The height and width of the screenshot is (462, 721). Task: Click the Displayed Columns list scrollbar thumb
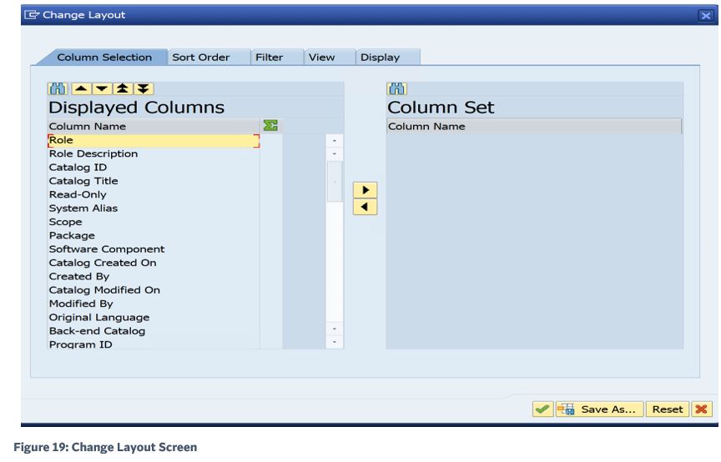pyautogui.click(x=335, y=182)
